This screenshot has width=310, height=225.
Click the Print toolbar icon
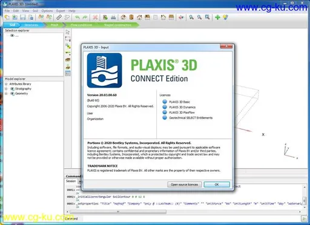(x=113, y=18)
